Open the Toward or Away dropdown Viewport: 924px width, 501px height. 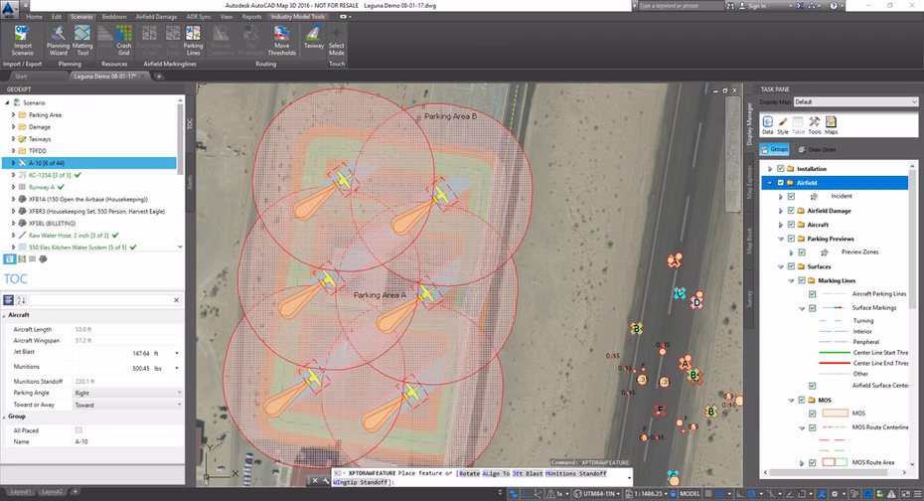click(127, 405)
